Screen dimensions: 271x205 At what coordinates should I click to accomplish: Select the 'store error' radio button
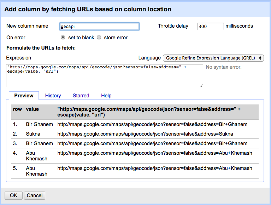[99, 38]
